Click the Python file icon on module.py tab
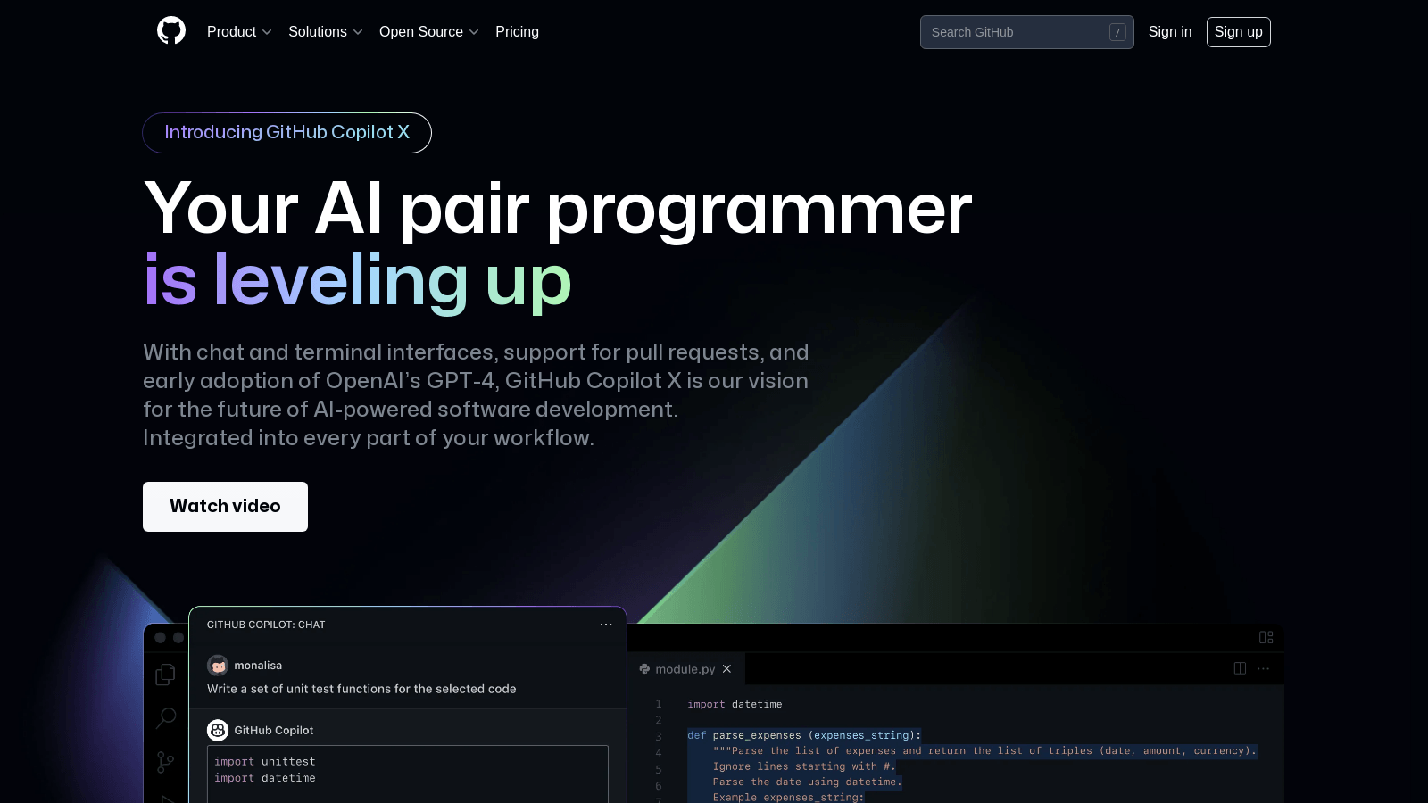1428x803 pixels. pyautogui.click(x=644, y=669)
